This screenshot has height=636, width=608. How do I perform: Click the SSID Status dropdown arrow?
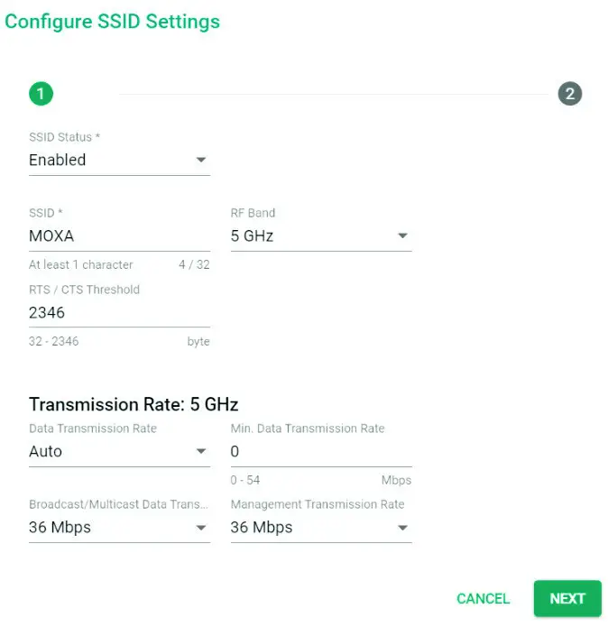click(201, 161)
